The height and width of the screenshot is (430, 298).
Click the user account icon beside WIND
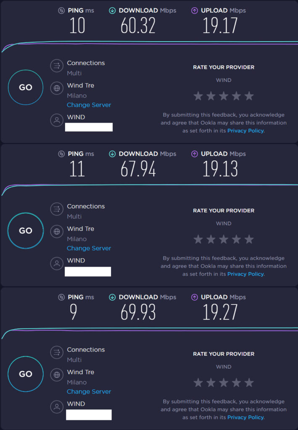[57, 121]
